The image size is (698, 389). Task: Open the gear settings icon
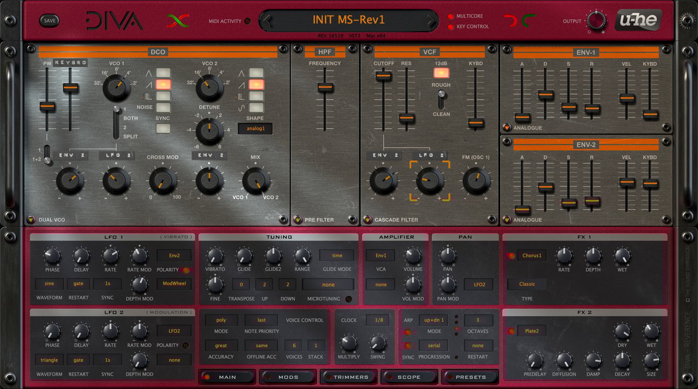(x=686, y=20)
